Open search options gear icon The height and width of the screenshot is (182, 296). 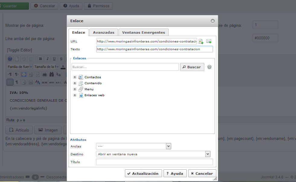click(209, 67)
